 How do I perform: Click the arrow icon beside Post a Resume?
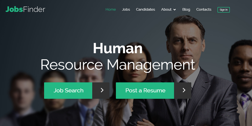coord(184,90)
